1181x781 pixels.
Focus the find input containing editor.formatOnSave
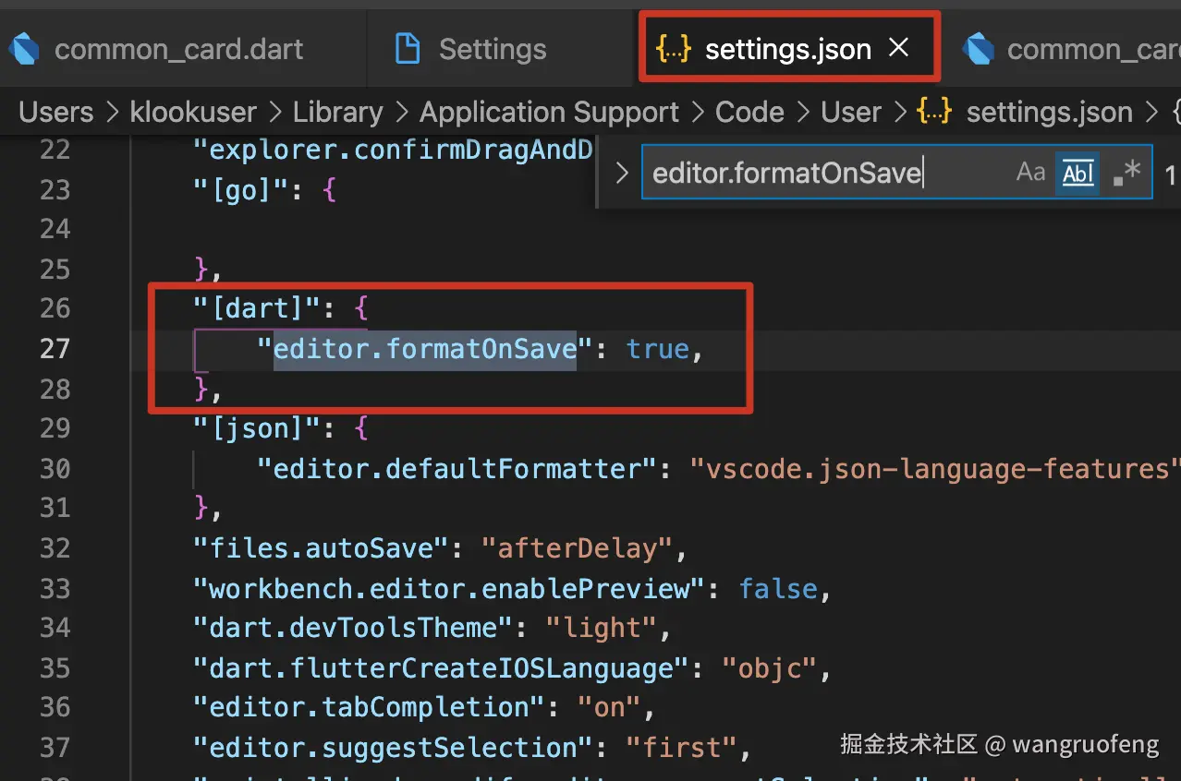click(x=822, y=173)
